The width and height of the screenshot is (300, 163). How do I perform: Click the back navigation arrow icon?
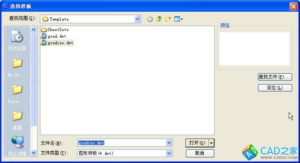point(150,19)
